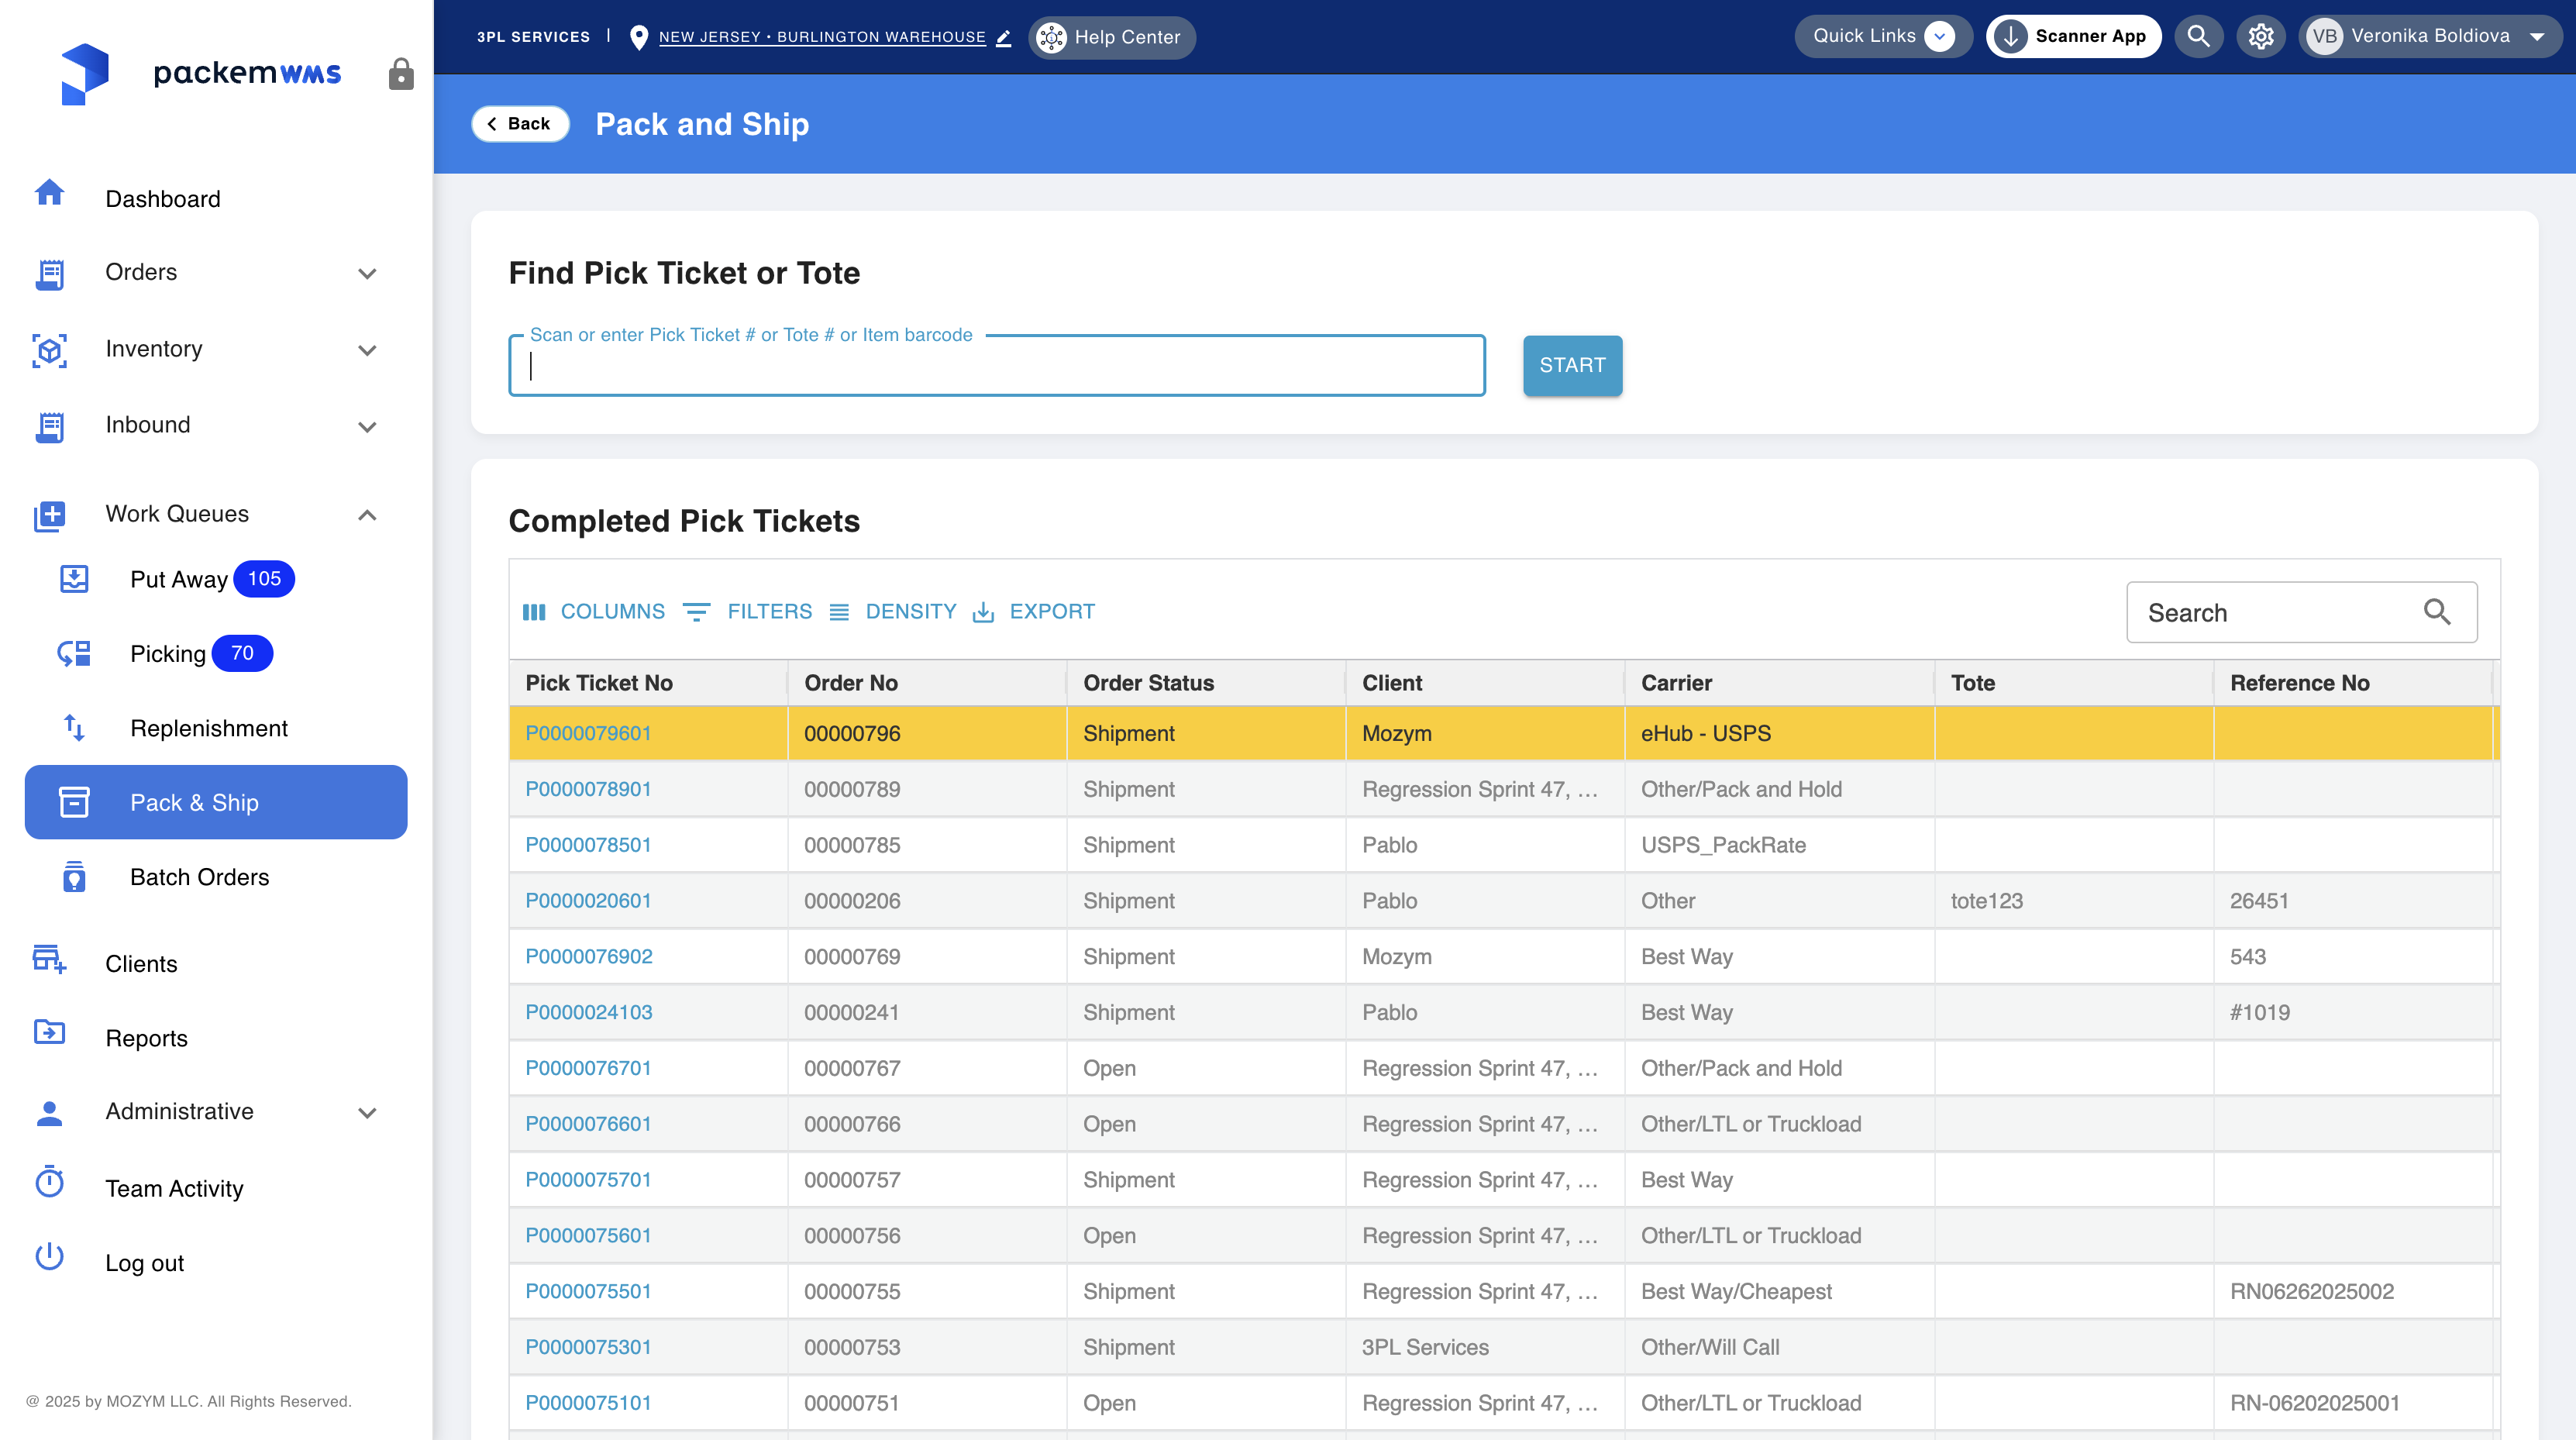Open pick ticket P0000078901 link
Screen dimensions: 2576x1440
[x=588, y=789]
